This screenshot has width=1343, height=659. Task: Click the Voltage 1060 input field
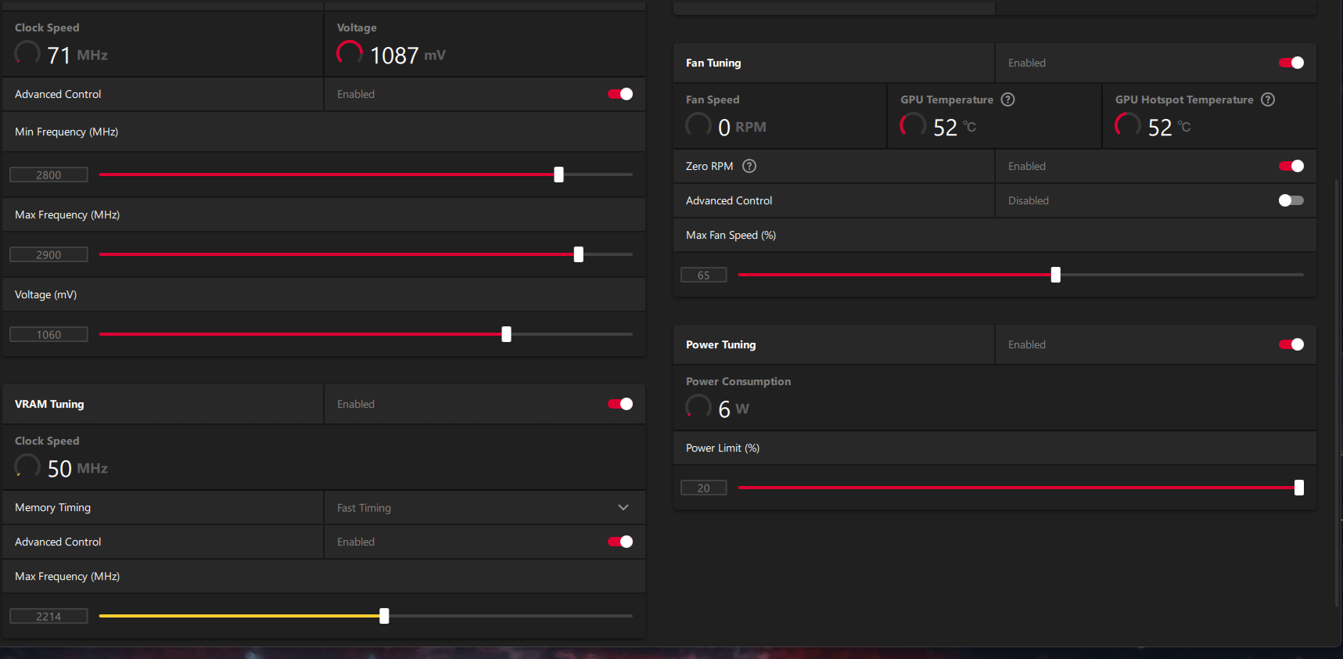(48, 335)
